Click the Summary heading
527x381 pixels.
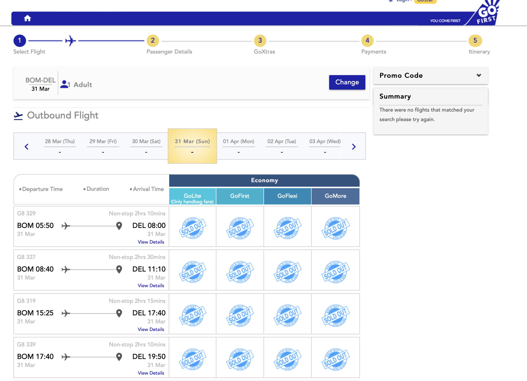(x=395, y=96)
